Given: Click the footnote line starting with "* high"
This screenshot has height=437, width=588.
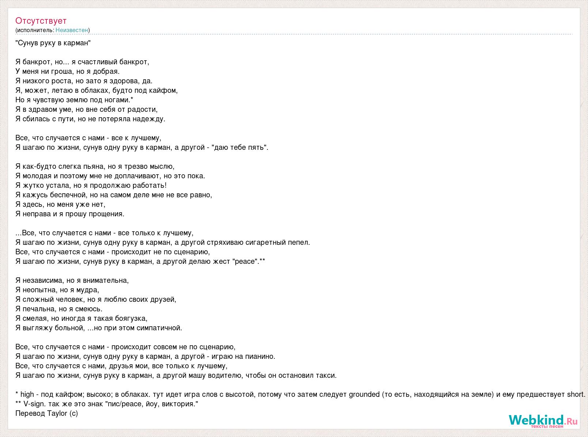Looking at the screenshot, I should point(300,394).
